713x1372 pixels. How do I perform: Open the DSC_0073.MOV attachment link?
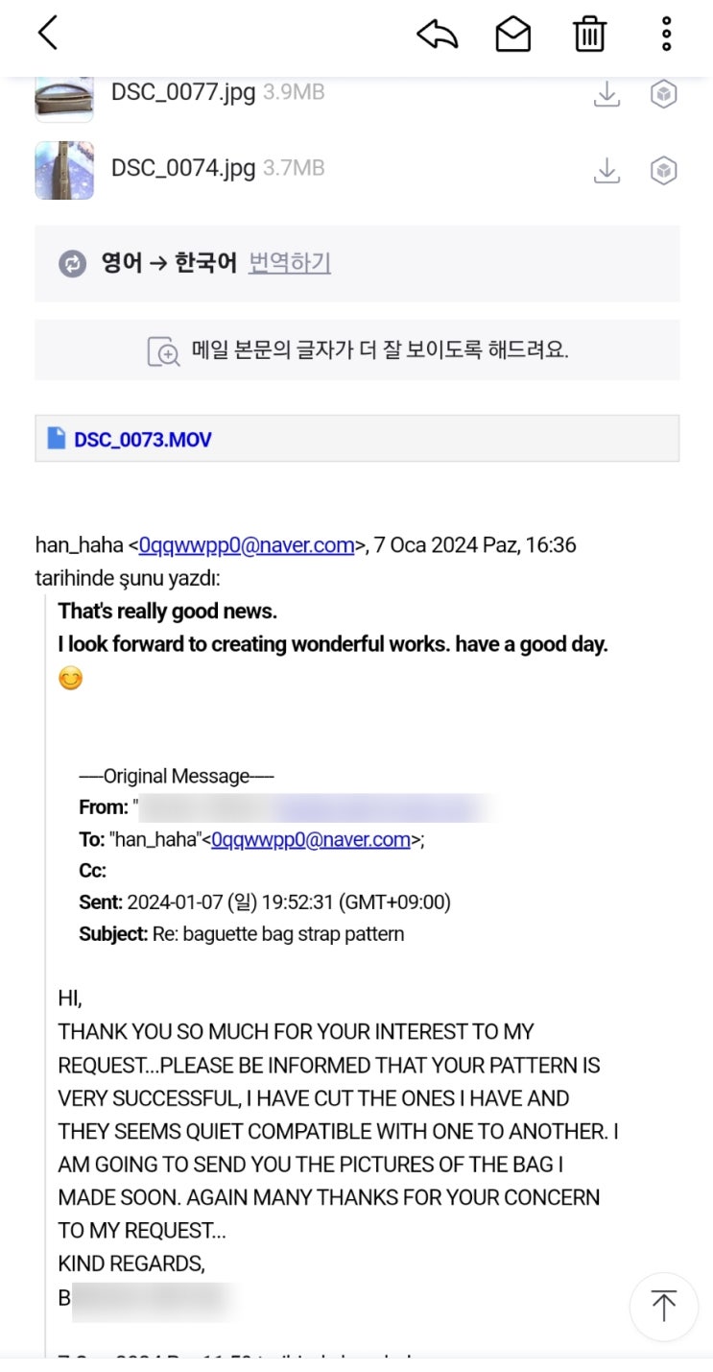coord(143,440)
